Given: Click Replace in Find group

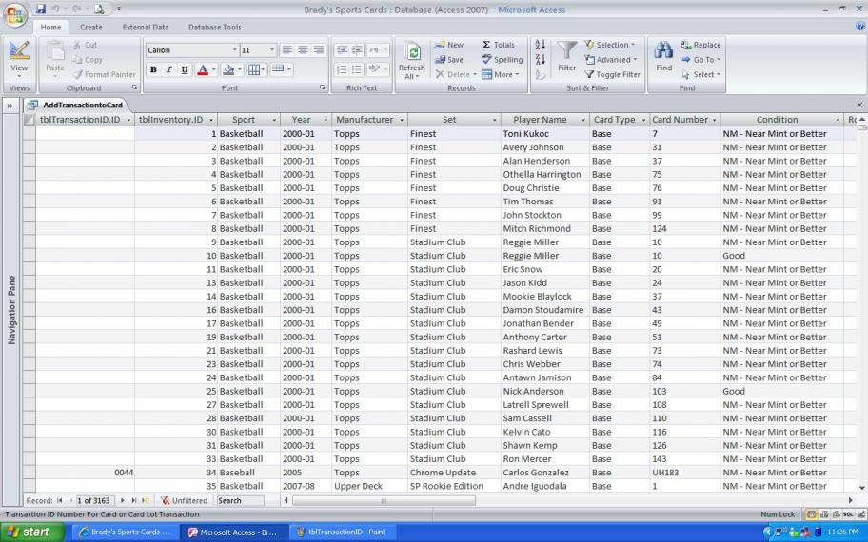Looking at the screenshot, I should [x=700, y=45].
